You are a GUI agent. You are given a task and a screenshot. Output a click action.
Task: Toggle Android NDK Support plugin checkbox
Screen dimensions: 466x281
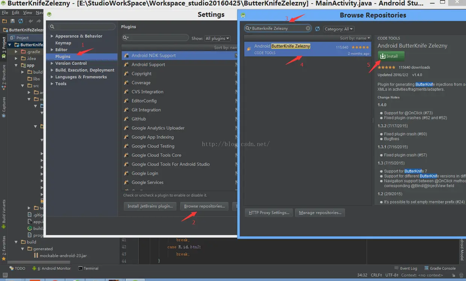(x=236, y=55)
